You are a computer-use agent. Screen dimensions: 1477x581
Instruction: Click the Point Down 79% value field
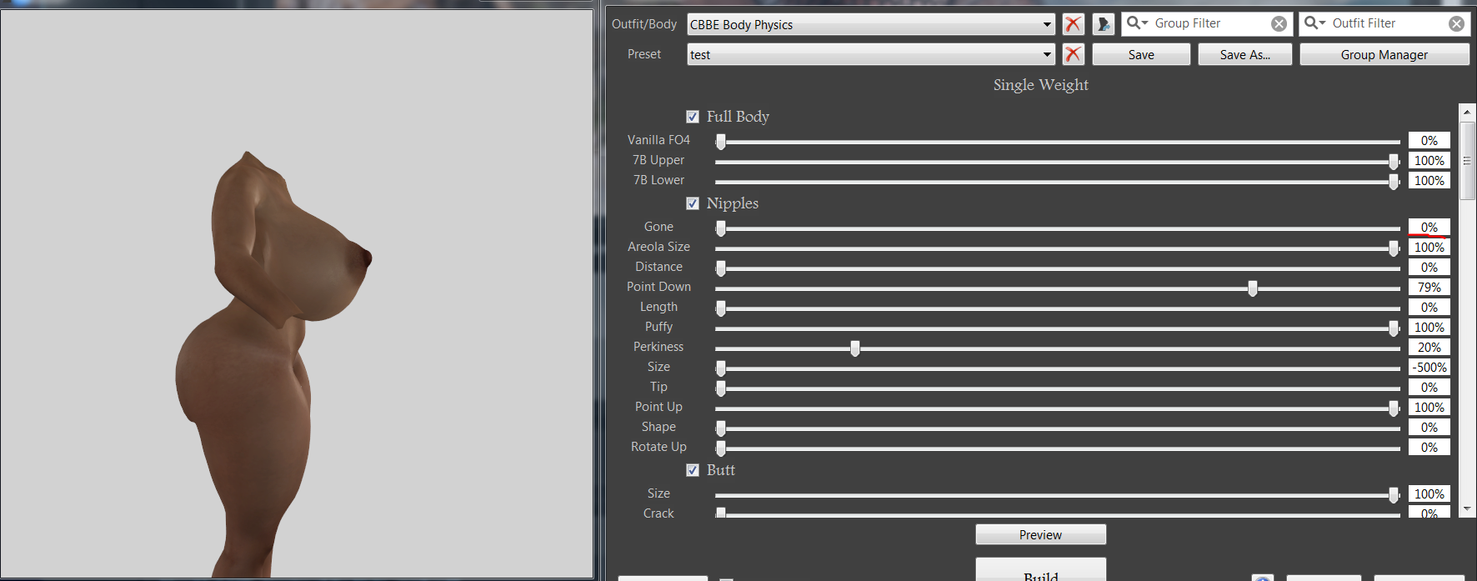coord(1429,287)
